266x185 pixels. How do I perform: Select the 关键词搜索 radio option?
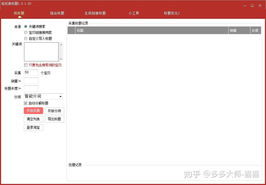[26, 27]
